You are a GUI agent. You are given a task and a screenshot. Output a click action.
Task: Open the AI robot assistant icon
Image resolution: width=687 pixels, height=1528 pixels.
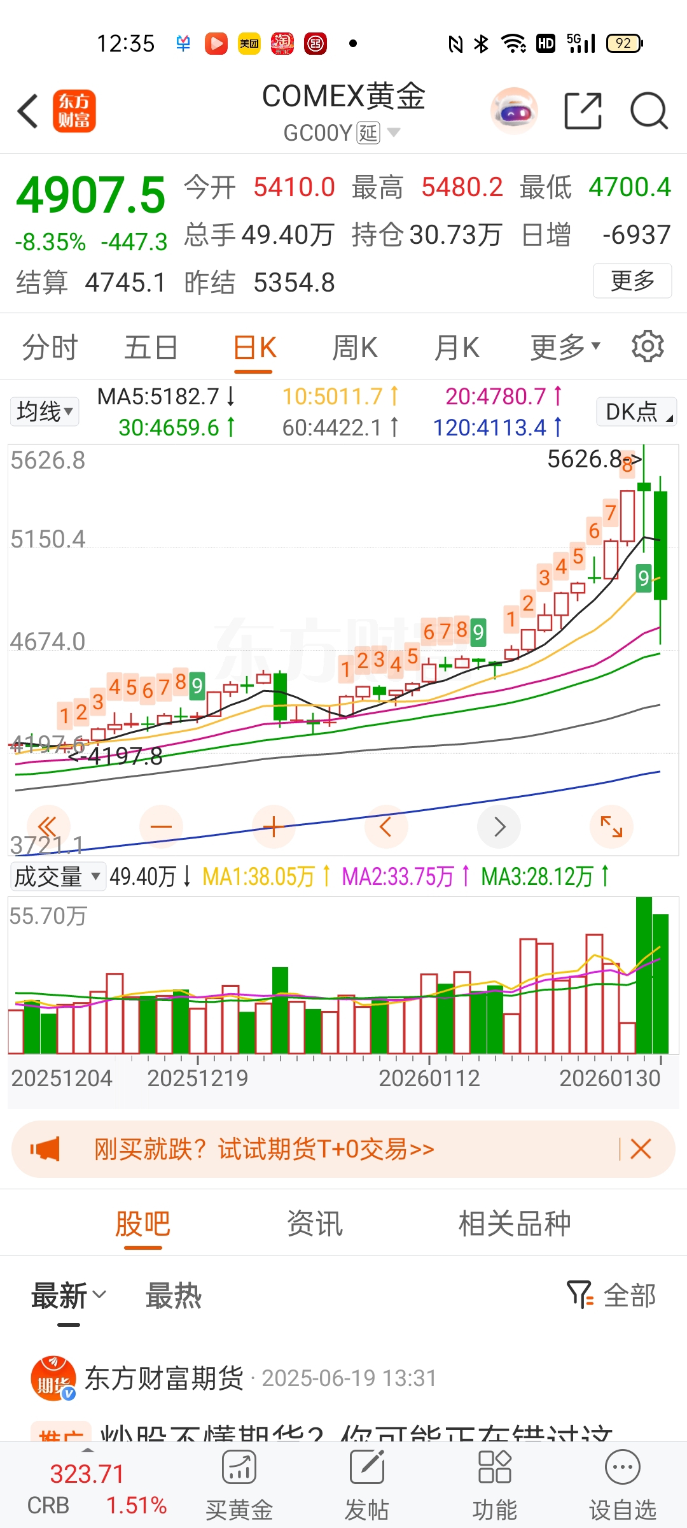[514, 111]
